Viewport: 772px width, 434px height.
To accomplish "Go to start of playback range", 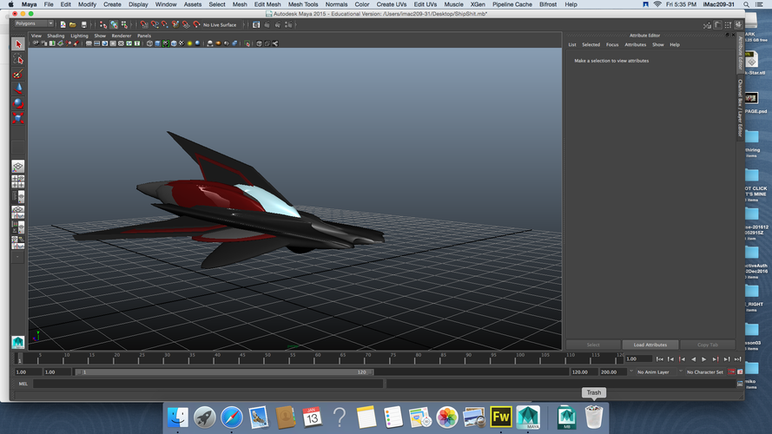I will point(660,359).
